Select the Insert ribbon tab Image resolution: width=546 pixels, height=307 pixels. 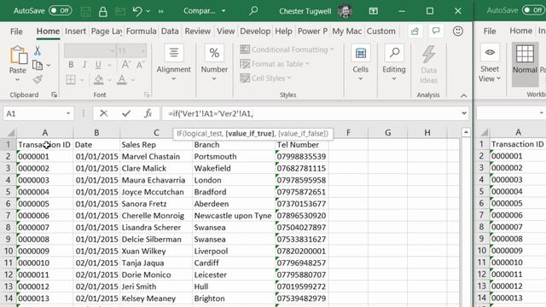pos(75,31)
